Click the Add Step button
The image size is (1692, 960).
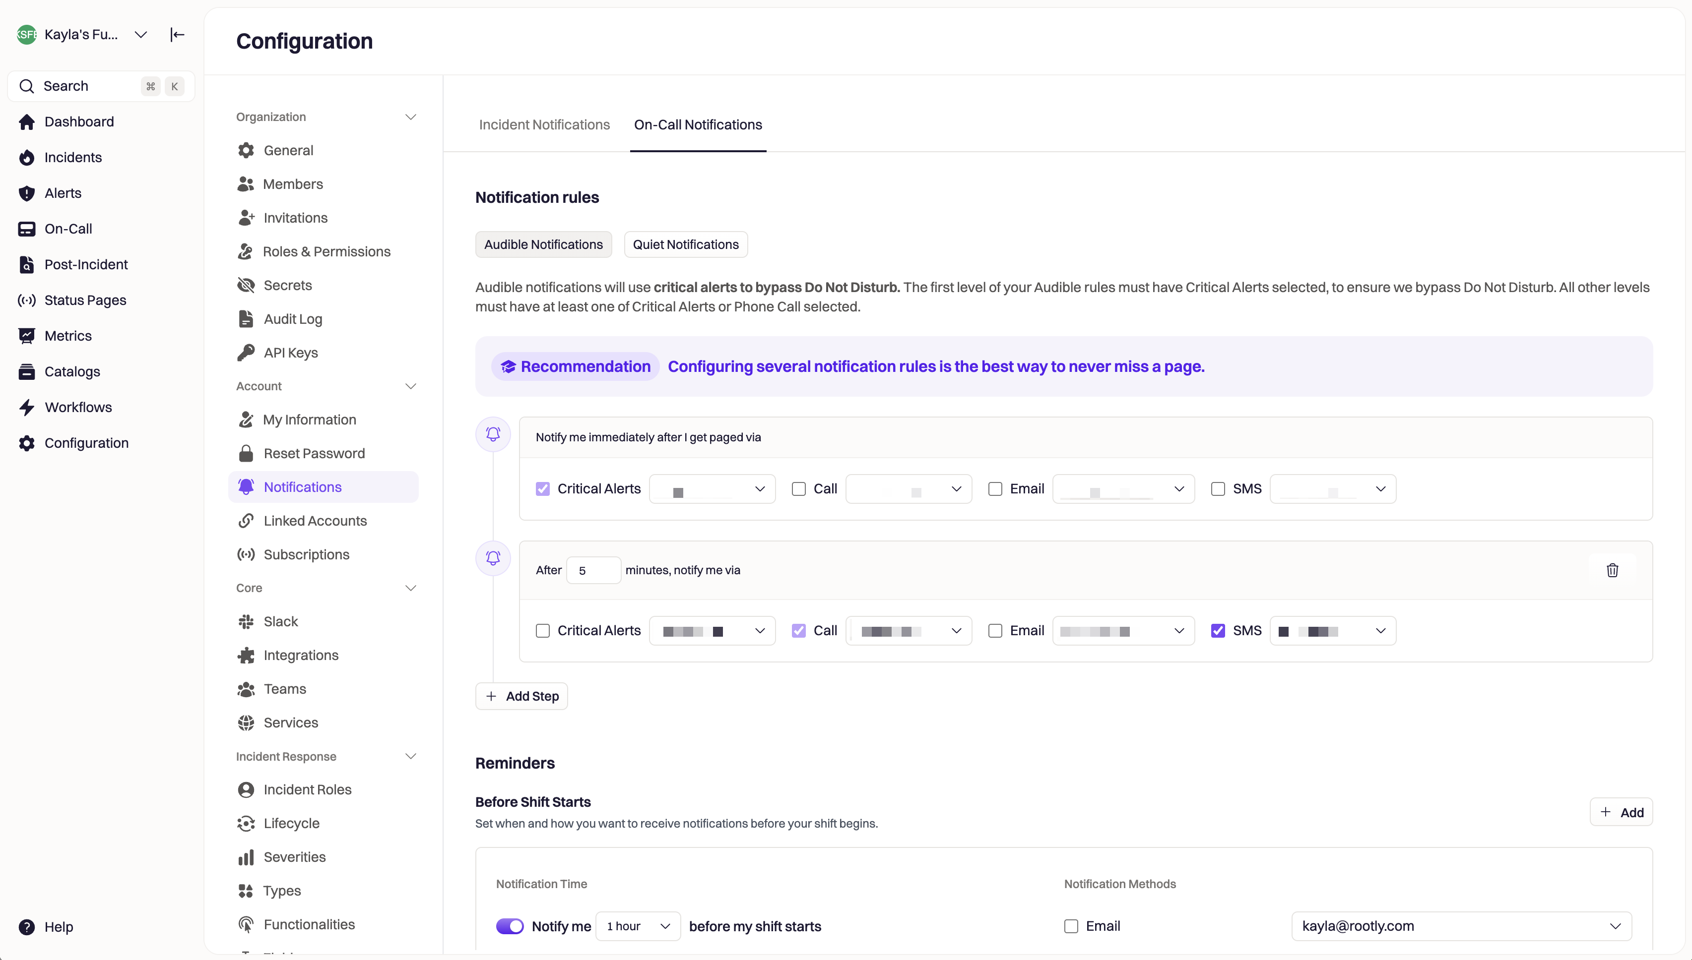click(x=522, y=696)
